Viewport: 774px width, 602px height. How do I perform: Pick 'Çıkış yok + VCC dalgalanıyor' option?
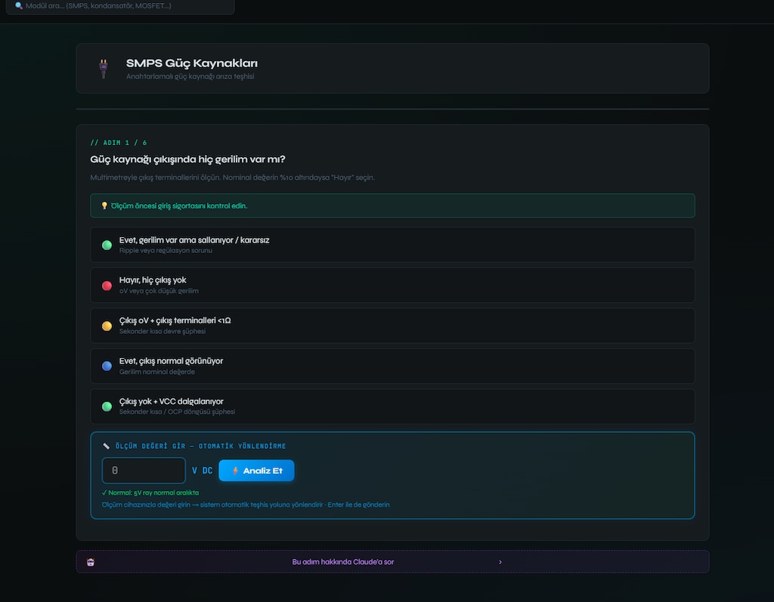click(392, 406)
